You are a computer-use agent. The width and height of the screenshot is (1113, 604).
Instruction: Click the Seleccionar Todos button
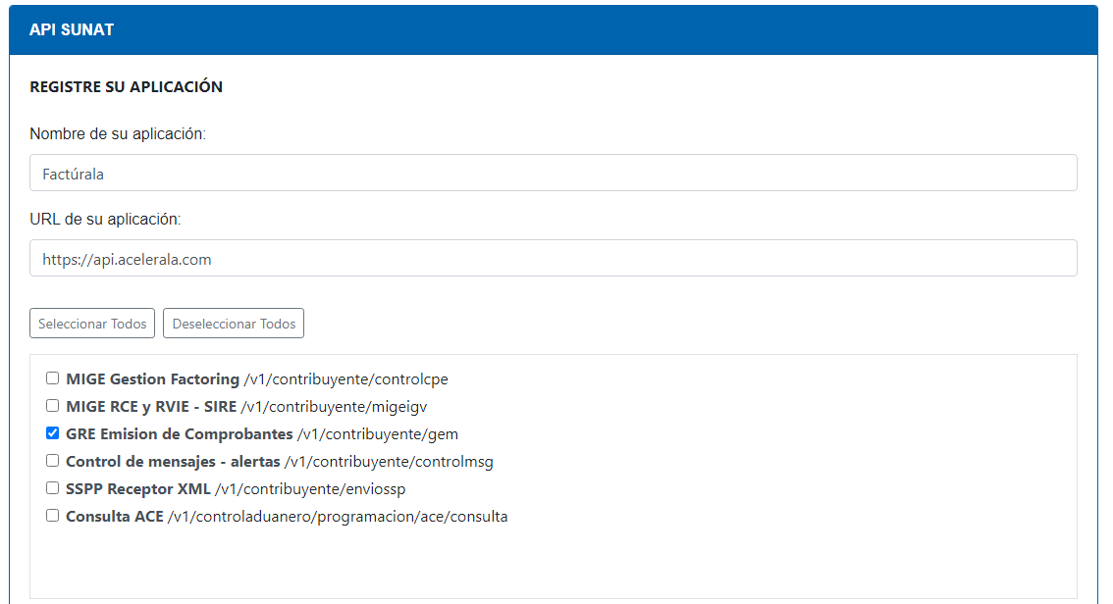[x=92, y=324]
